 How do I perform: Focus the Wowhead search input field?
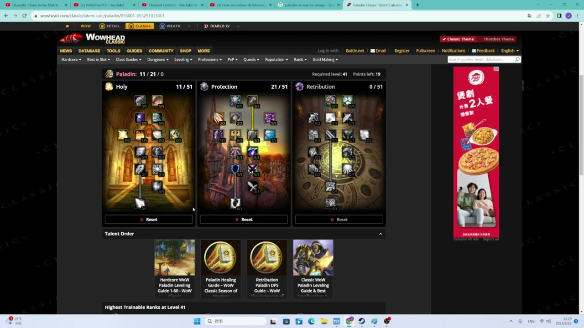click(481, 60)
